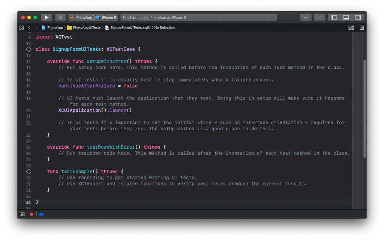Toggle breakpoints with the blue tag icon
384x241 pixels.
[x=41, y=214]
